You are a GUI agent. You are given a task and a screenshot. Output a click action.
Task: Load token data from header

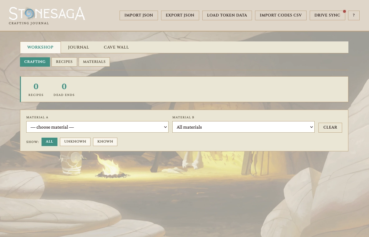click(227, 15)
